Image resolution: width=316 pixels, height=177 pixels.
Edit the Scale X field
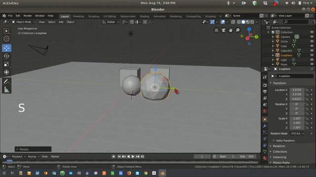(297, 118)
